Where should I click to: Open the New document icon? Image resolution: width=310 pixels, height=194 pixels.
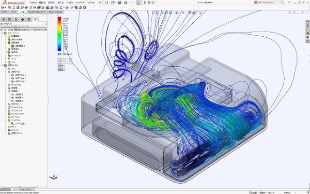[x=107, y=3]
